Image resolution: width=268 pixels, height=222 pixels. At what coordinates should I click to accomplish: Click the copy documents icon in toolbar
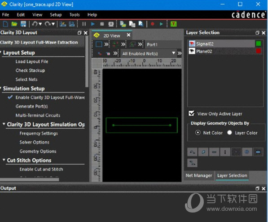(x=132, y=24)
